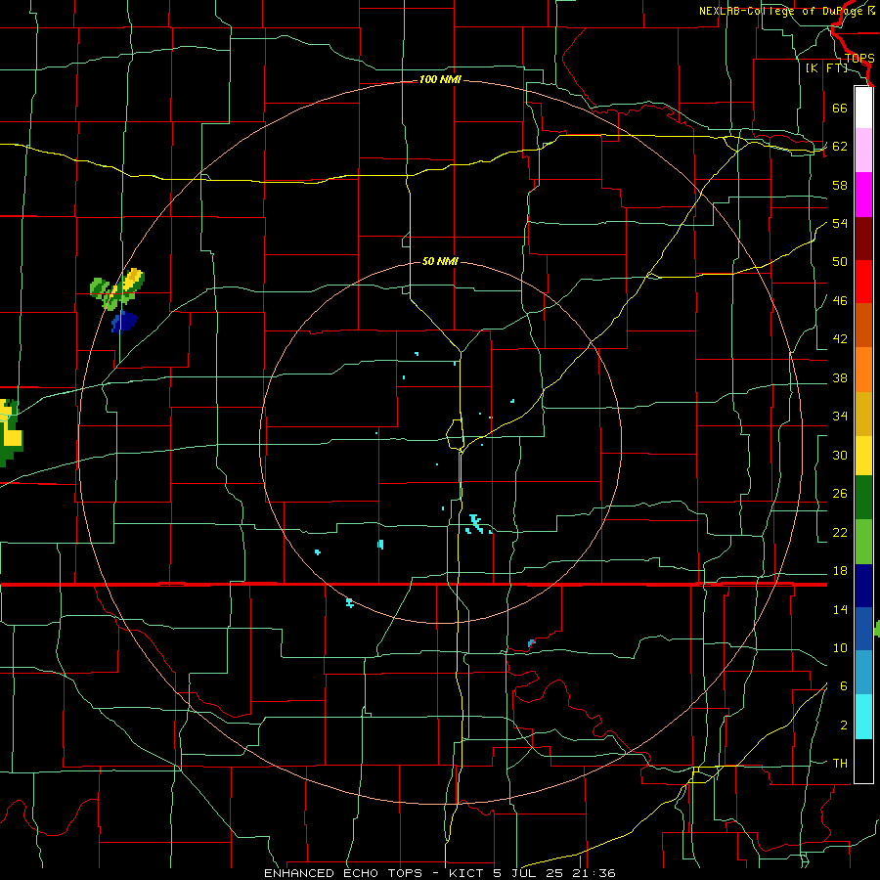
Task: Click the 2 legend scale number
Action: [843, 726]
